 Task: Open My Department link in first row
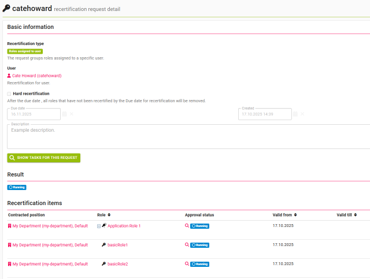[x=50, y=226]
